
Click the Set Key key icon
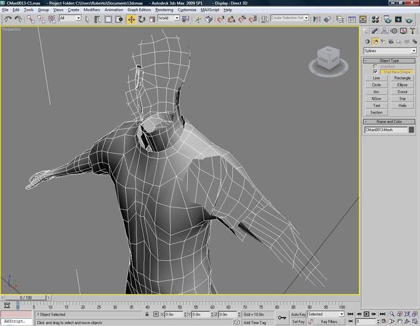pos(281,317)
